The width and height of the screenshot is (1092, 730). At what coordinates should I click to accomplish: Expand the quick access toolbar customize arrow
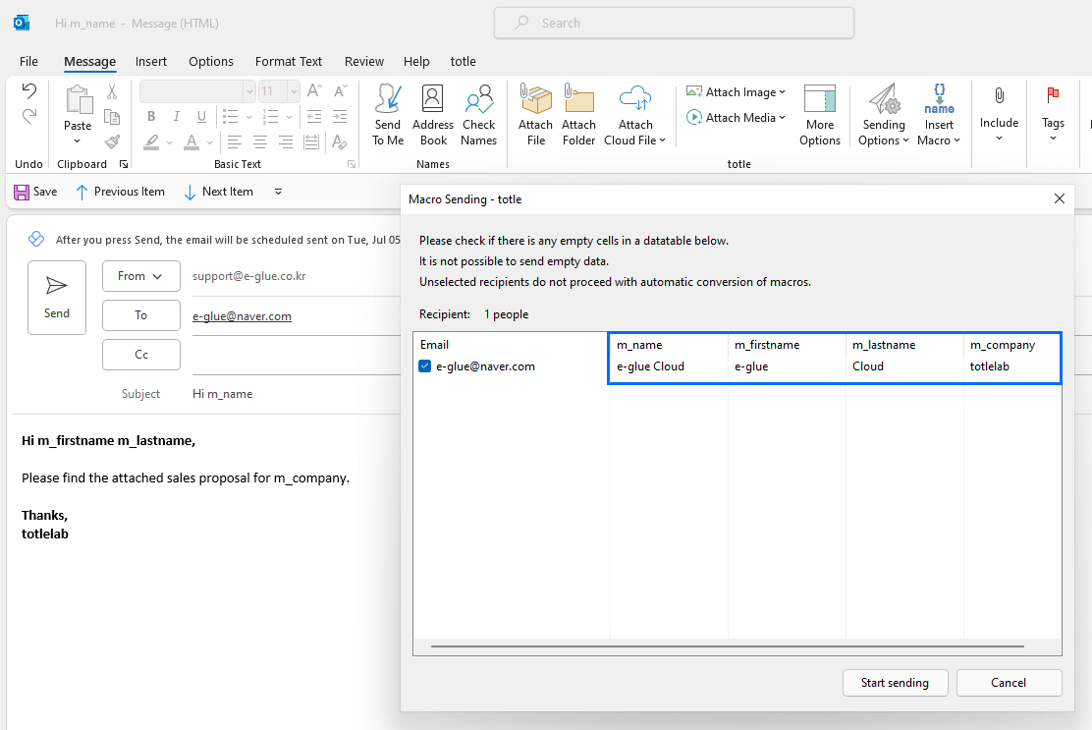(278, 192)
